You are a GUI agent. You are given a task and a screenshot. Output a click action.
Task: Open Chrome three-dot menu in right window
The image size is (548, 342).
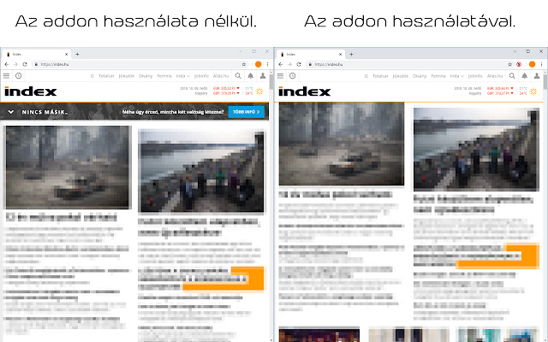tap(542, 64)
